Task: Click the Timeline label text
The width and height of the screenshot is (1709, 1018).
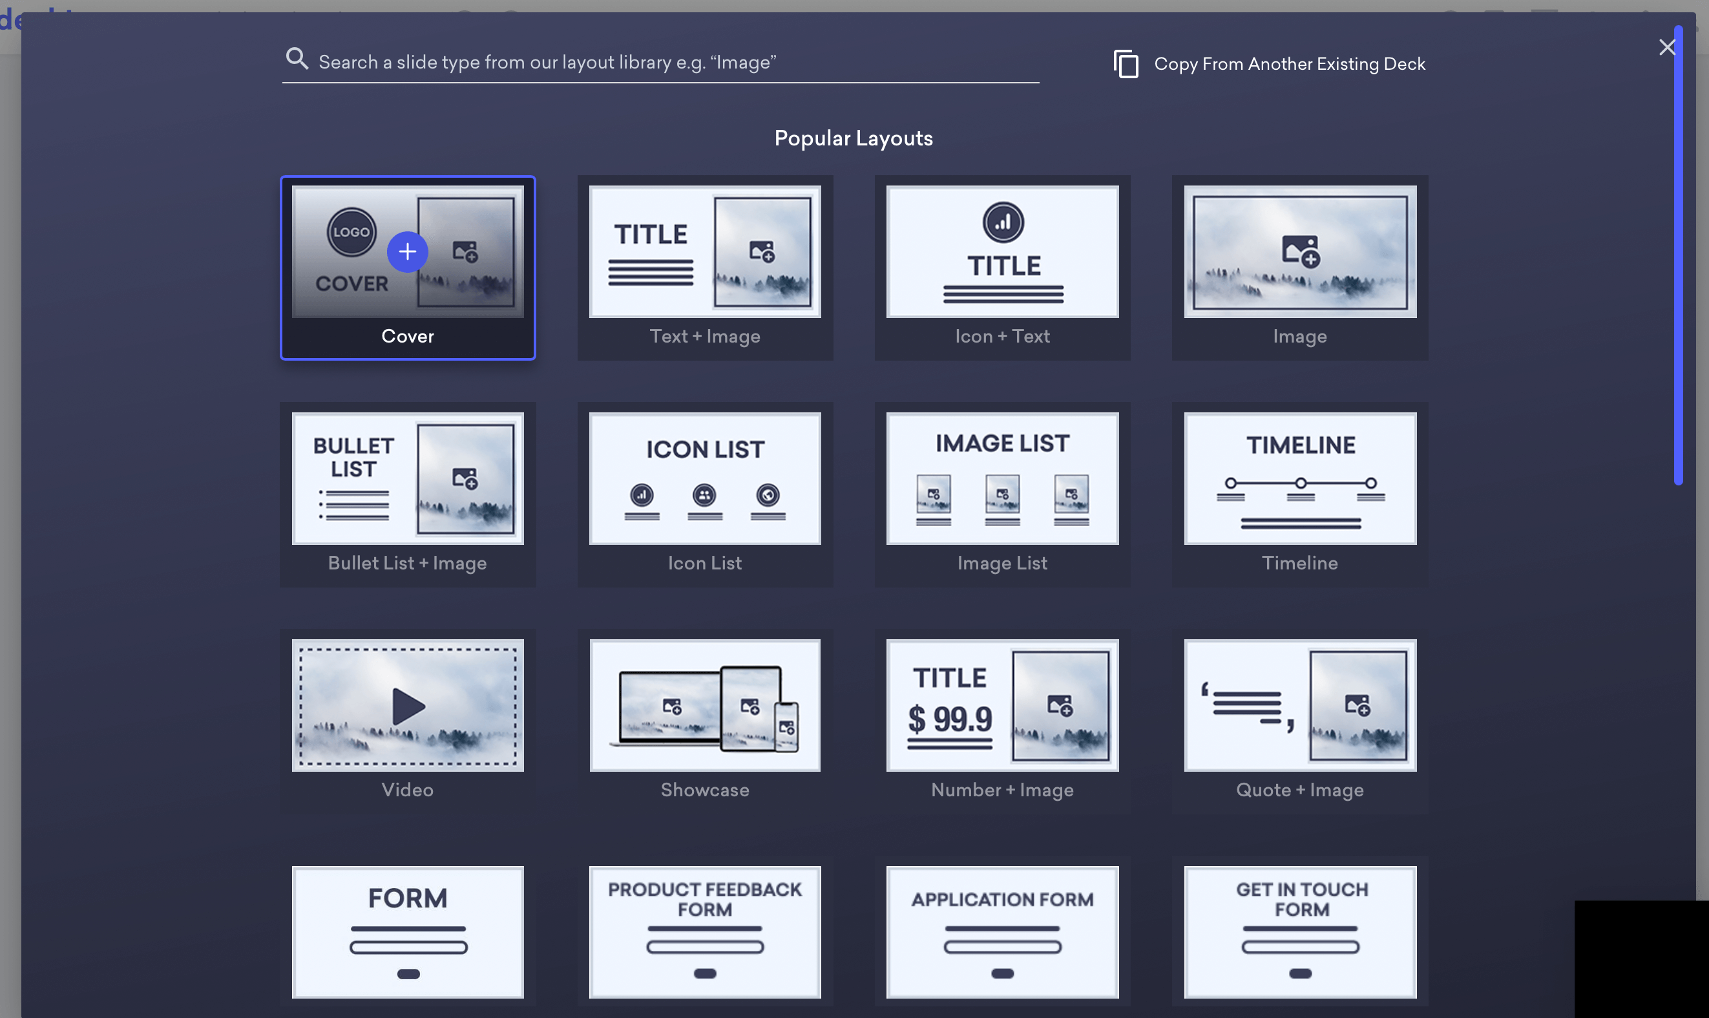Action: coord(1300,563)
